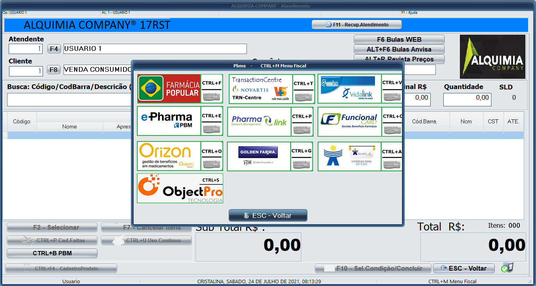The image size is (536, 286).
Task: Click the Ncm column header
Action: (x=466, y=121)
